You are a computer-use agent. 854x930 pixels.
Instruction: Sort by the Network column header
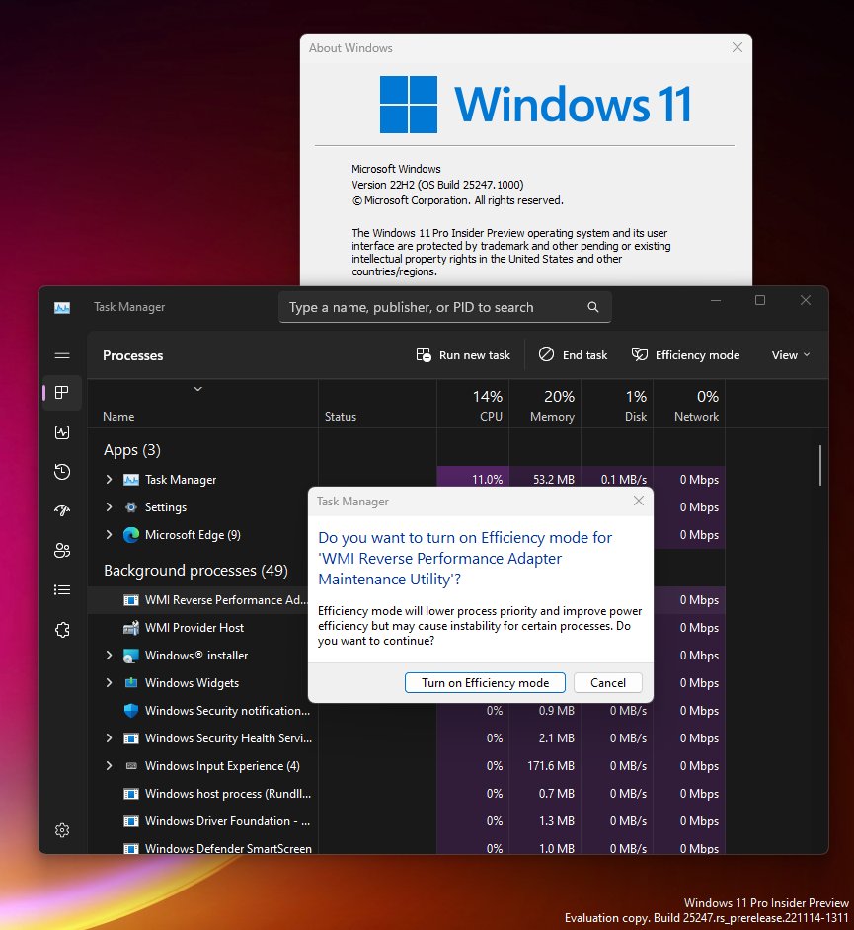tap(689, 405)
